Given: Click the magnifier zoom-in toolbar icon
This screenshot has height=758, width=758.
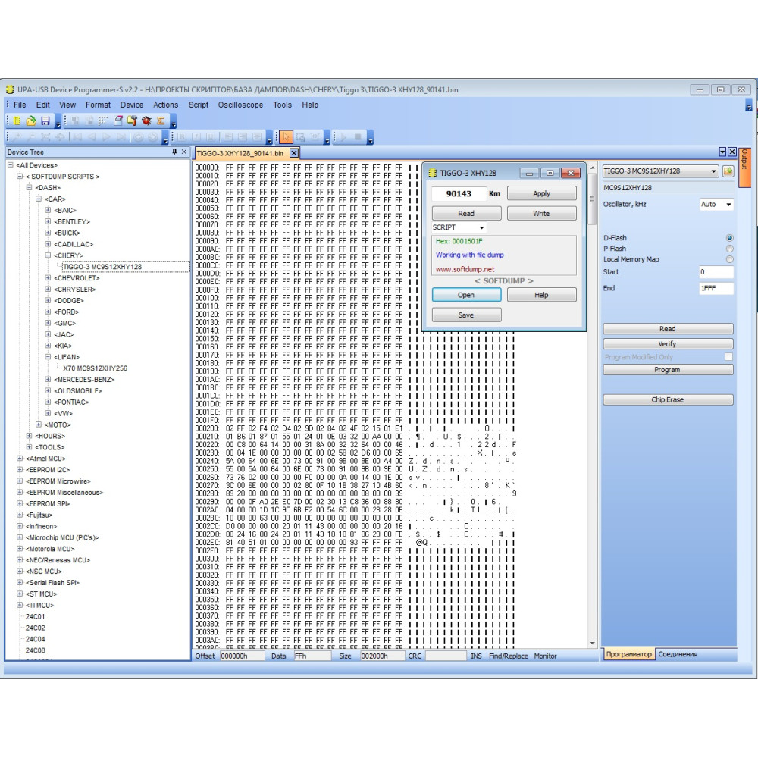Looking at the screenshot, I should pyautogui.click(x=17, y=137).
